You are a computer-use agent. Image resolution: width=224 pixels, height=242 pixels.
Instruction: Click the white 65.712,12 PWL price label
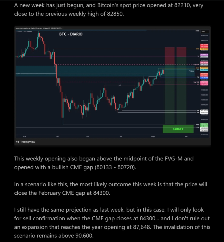(x=204, y=110)
